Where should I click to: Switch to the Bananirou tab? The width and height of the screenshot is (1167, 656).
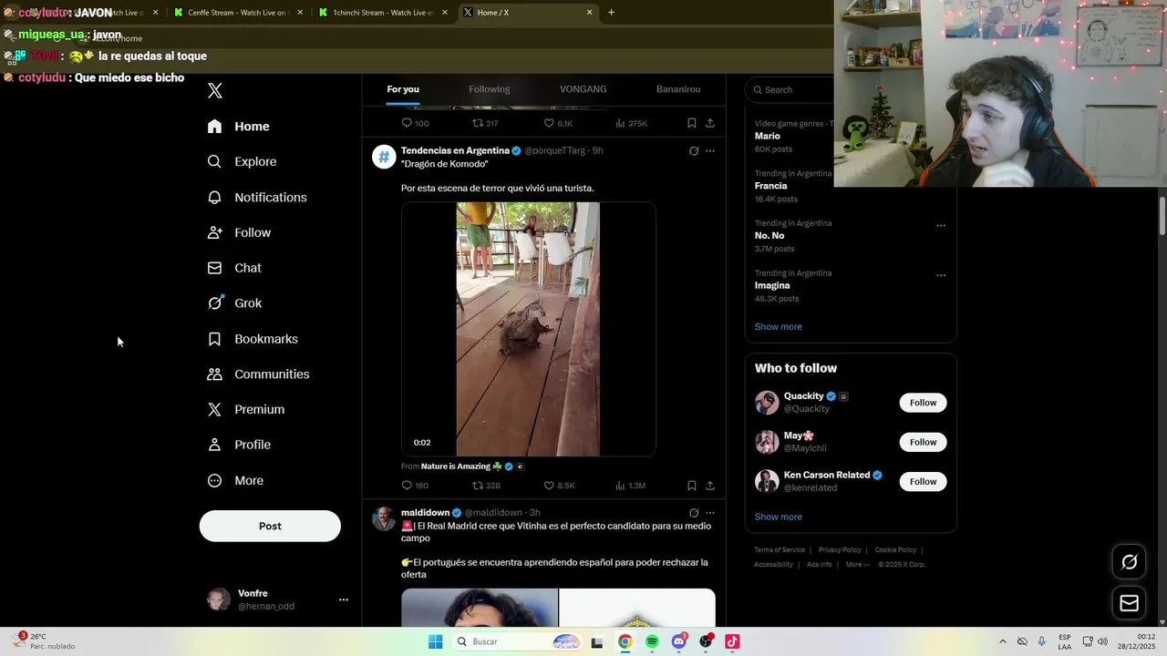click(x=678, y=89)
